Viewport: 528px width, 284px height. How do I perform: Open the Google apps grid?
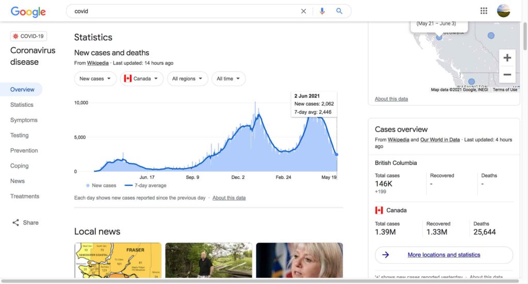click(484, 11)
